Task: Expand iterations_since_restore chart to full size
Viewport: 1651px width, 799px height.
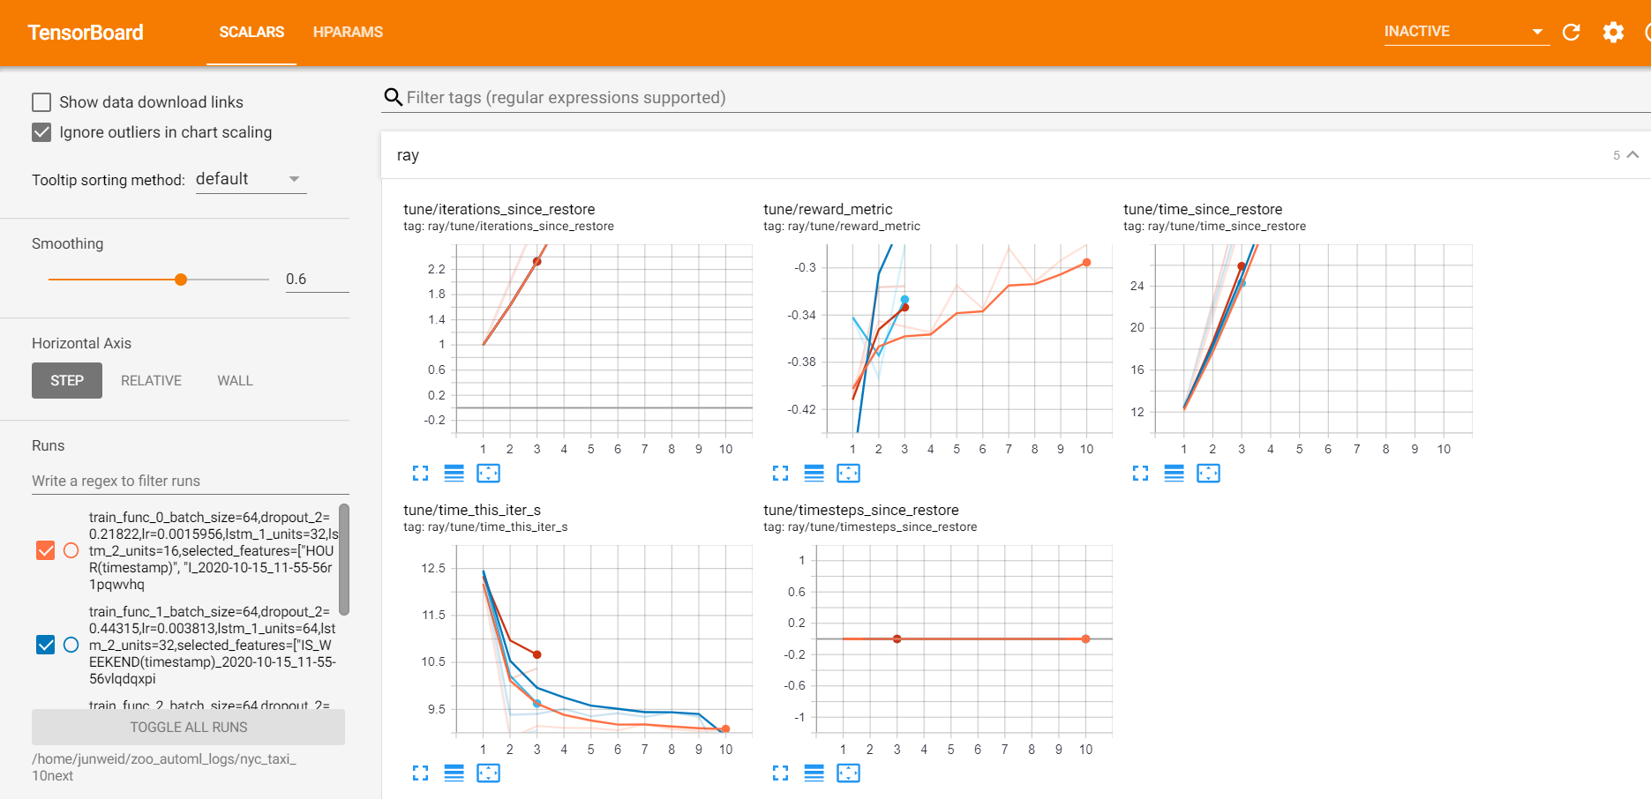Action: click(x=420, y=474)
